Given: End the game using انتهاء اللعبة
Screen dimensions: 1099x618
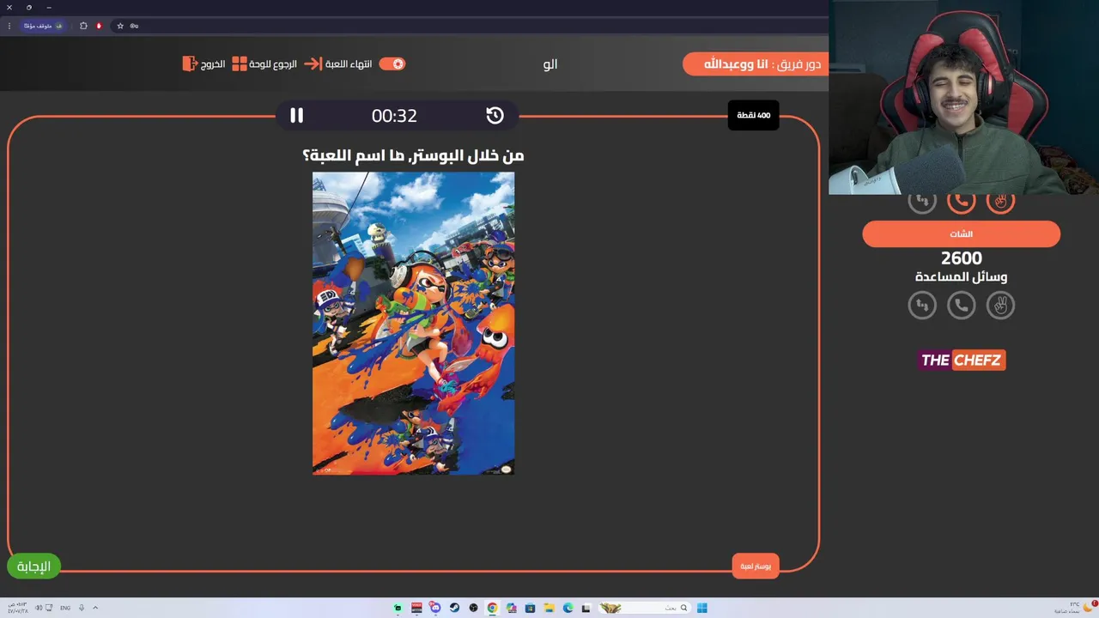Looking at the screenshot, I should (x=338, y=64).
